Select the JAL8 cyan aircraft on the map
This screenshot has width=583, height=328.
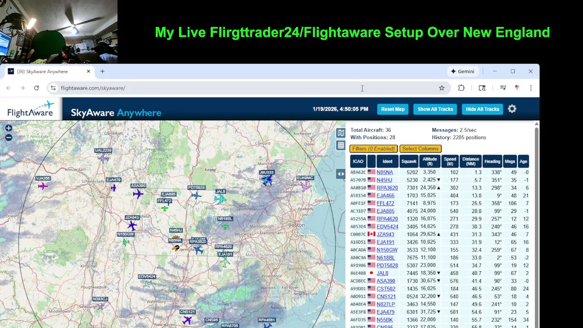[220, 199]
